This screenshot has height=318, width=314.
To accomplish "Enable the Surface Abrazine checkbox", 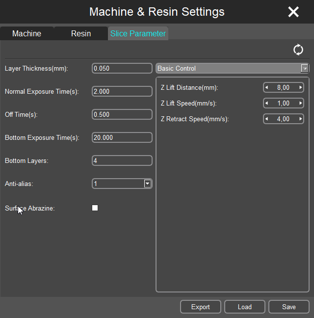I will [x=95, y=208].
